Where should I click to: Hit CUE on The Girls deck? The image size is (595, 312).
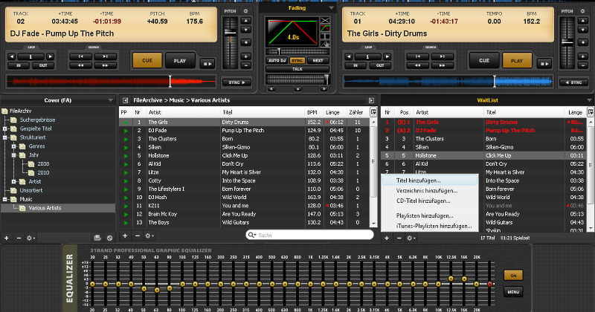tap(484, 60)
